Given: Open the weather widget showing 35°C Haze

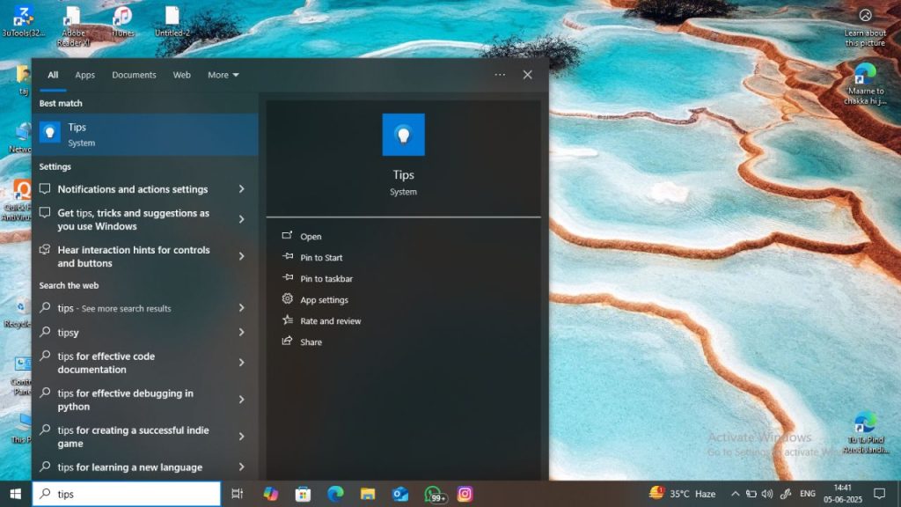Looking at the screenshot, I should [x=682, y=493].
